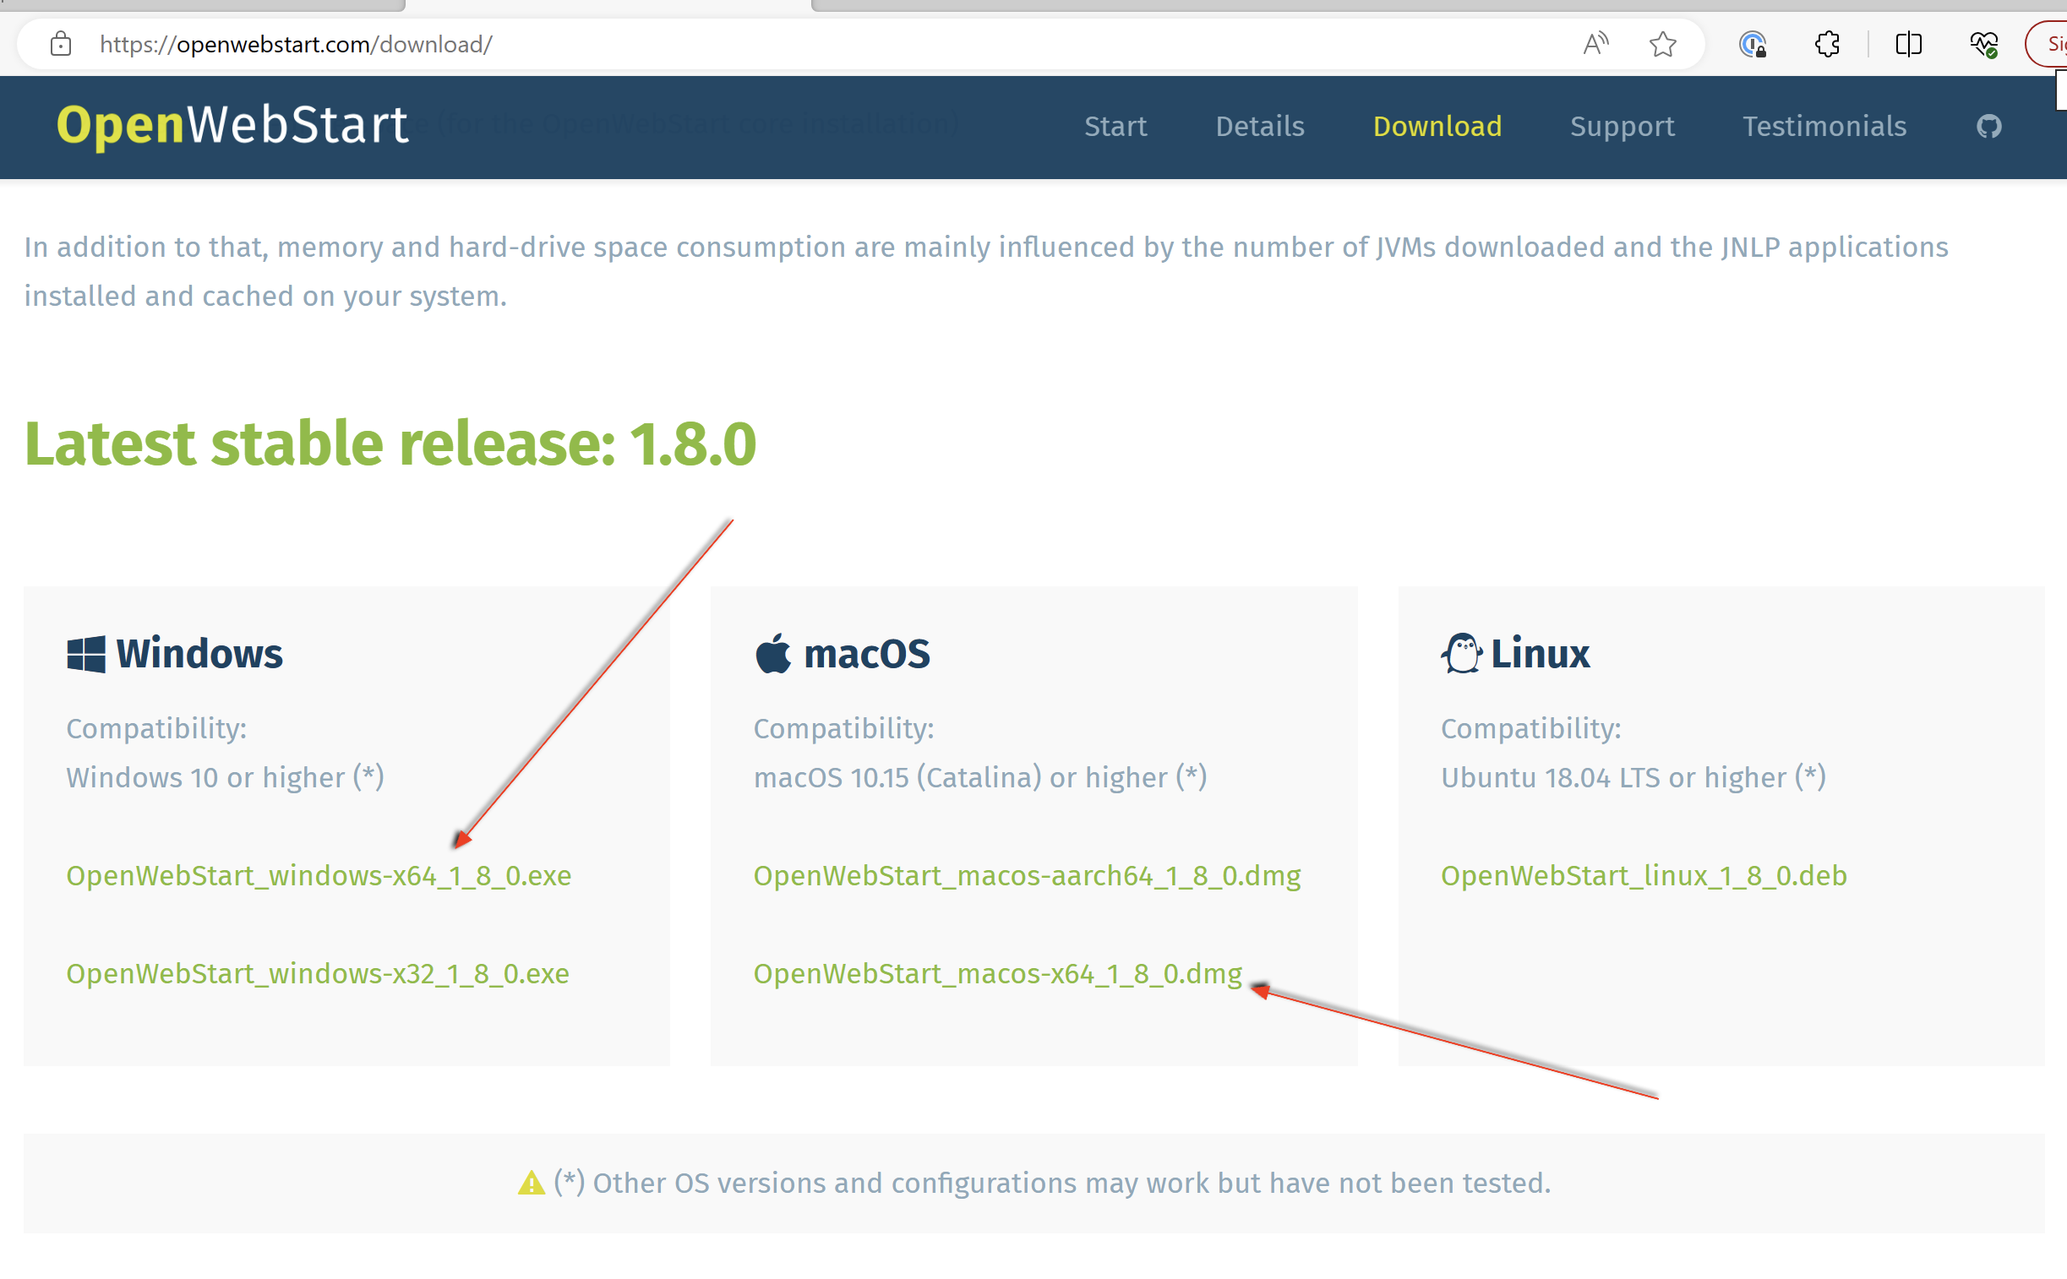Screen dimensions: 2067x1279
Task: Open the GitHub icon in navigation
Action: pyautogui.click(x=1988, y=127)
